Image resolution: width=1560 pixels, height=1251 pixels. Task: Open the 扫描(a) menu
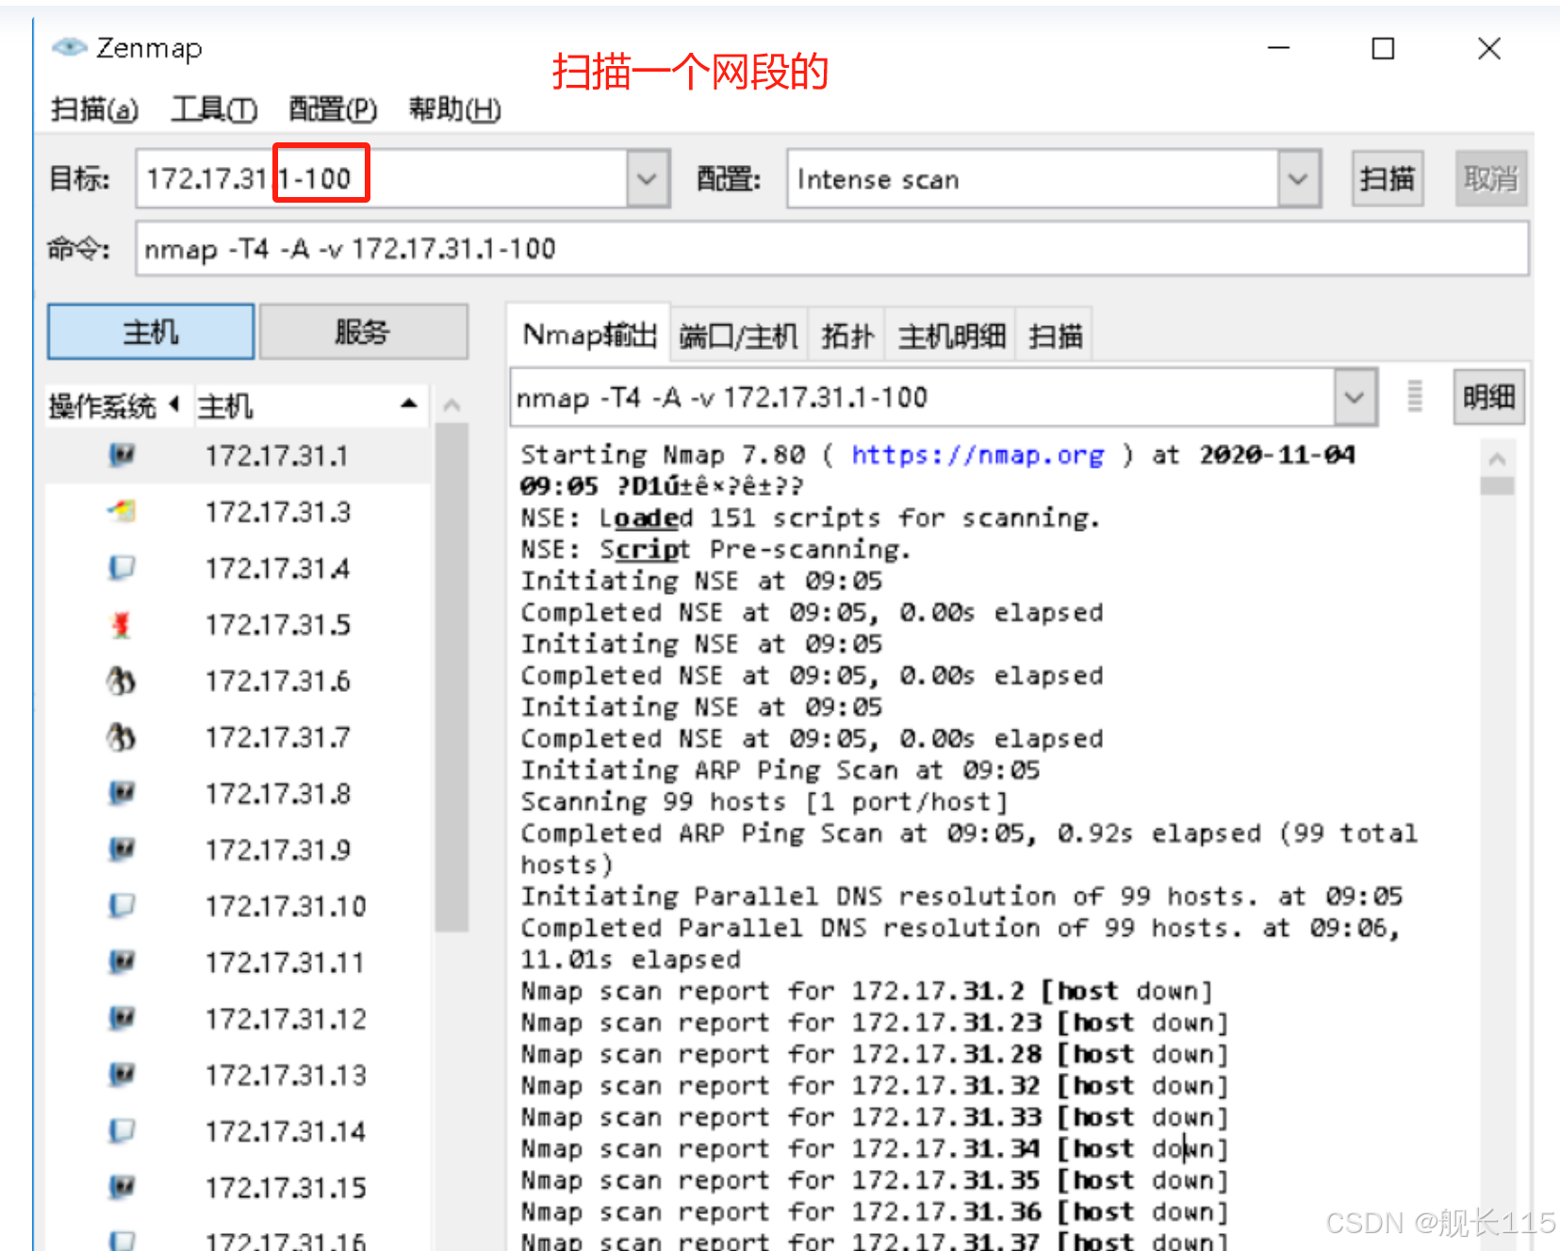[94, 109]
